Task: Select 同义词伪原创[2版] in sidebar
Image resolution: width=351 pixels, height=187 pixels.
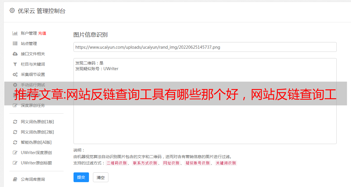Action: (x=37, y=132)
